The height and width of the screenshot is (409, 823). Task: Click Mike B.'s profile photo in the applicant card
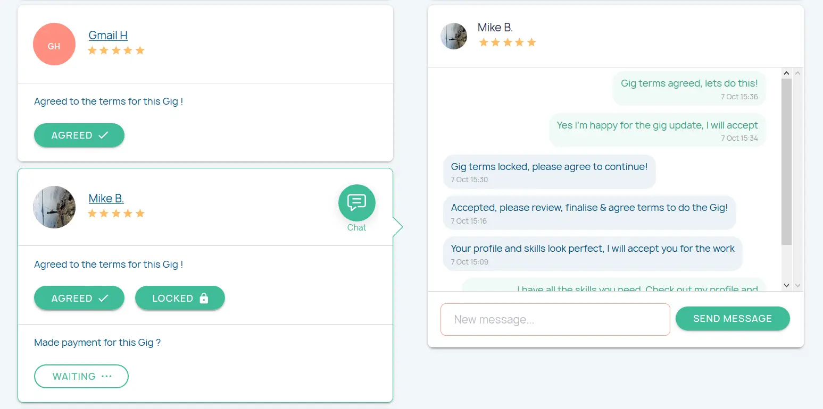(54, 207)
